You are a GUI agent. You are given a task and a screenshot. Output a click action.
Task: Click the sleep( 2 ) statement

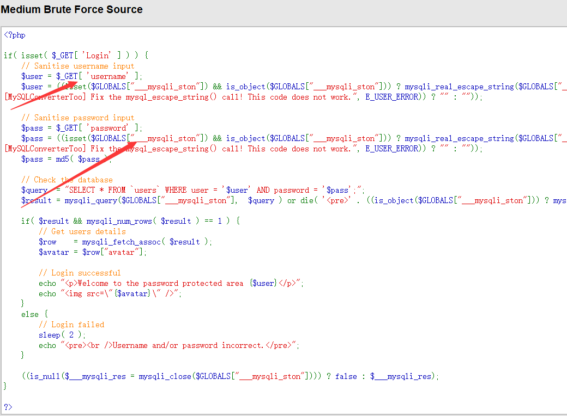click(62, 335)
